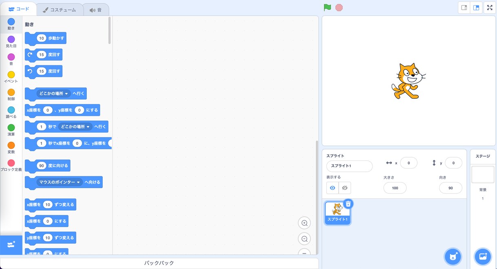Edit 90 in 度に向ける block
This screenshot has width=497, height=269.
click(42, 166)
